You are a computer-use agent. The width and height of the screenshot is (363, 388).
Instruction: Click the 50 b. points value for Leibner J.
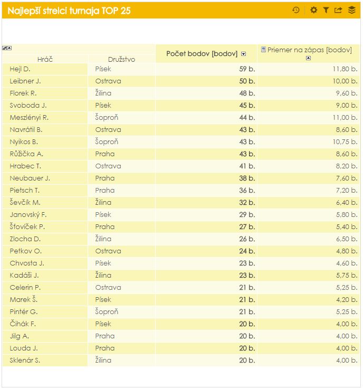pyautogui.click(x=247, y=81)
